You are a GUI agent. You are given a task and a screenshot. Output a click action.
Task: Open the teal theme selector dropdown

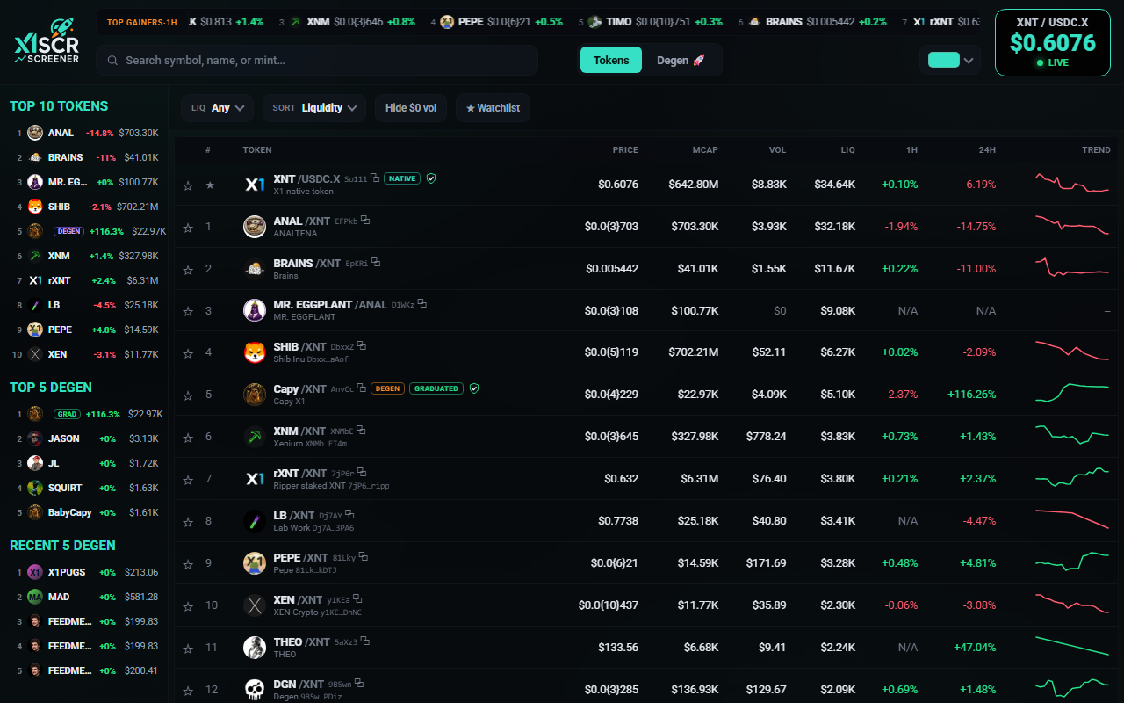coord(950,61)
